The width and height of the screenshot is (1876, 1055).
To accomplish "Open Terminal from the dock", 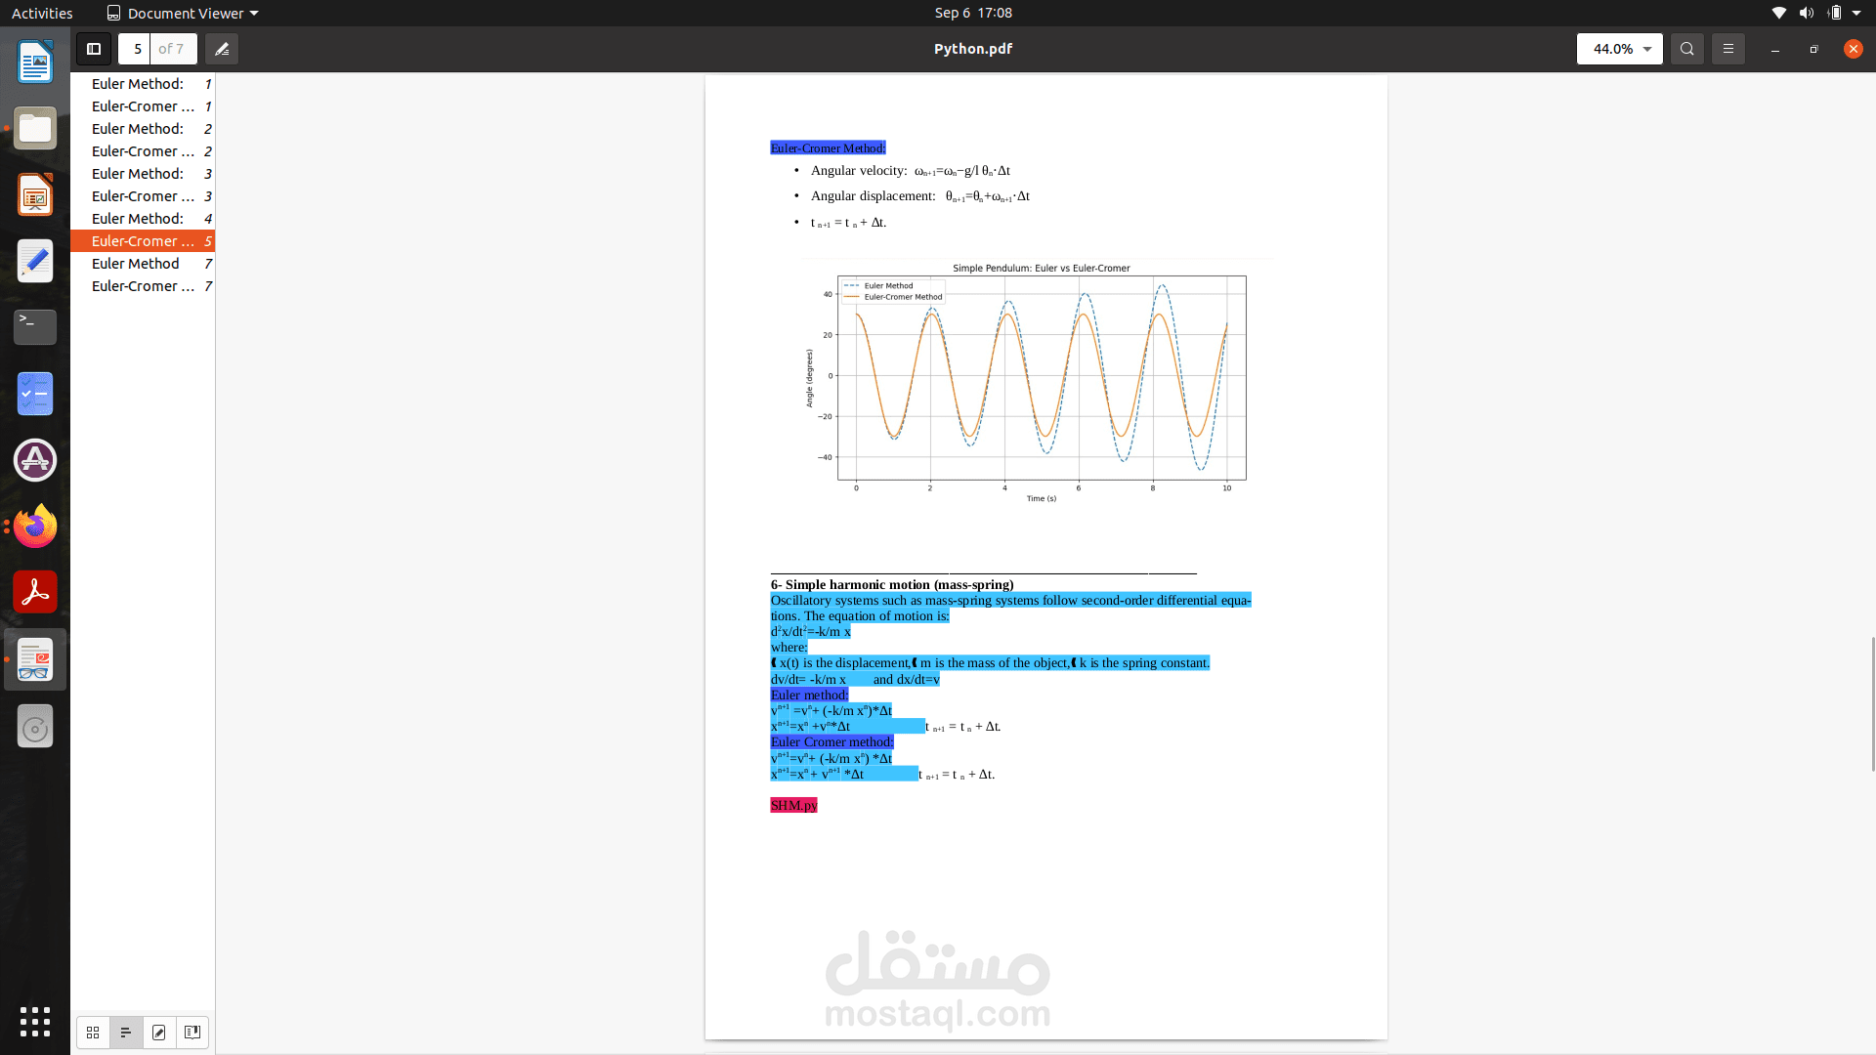I will coord(35,326).
